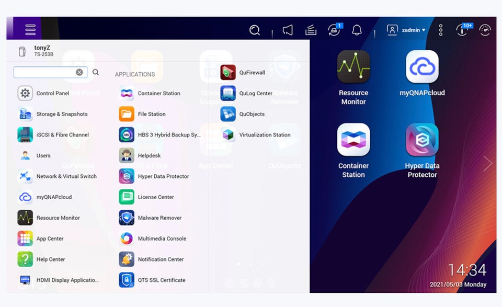Open the dashboard gauge icon
The image size is (502, 307).
coord(485,30)
